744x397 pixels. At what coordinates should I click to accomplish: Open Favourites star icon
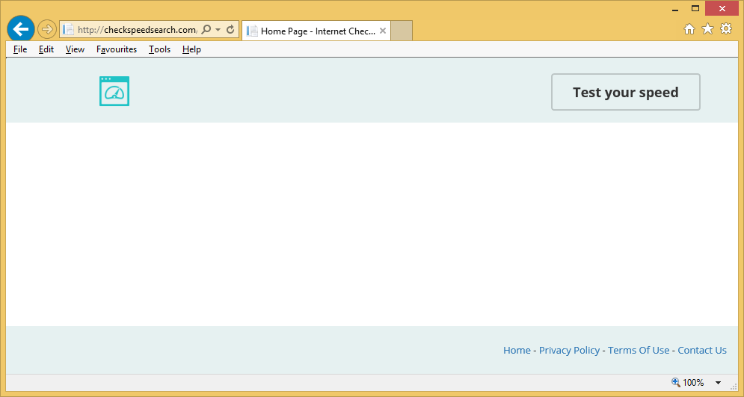tap(707, 29)
